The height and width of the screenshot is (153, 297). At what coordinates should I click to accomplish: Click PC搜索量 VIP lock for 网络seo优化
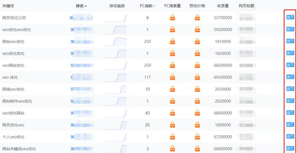click(x=173, y=89)
